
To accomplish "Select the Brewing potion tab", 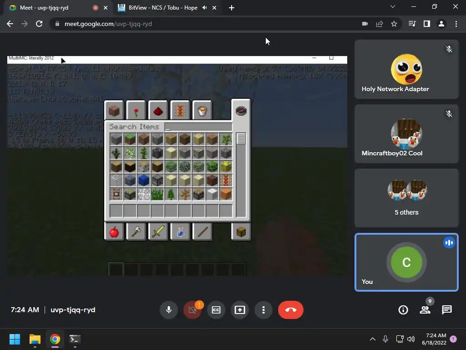I will (x=180, y=232).
